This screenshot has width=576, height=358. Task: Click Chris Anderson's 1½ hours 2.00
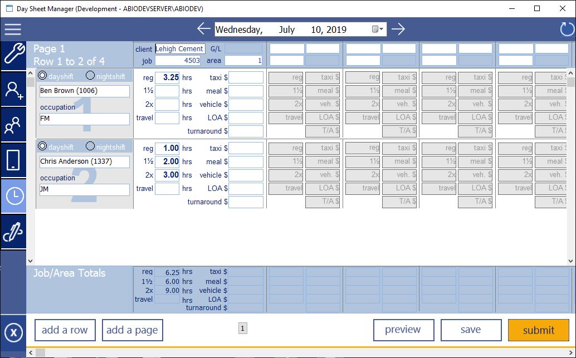167,161
